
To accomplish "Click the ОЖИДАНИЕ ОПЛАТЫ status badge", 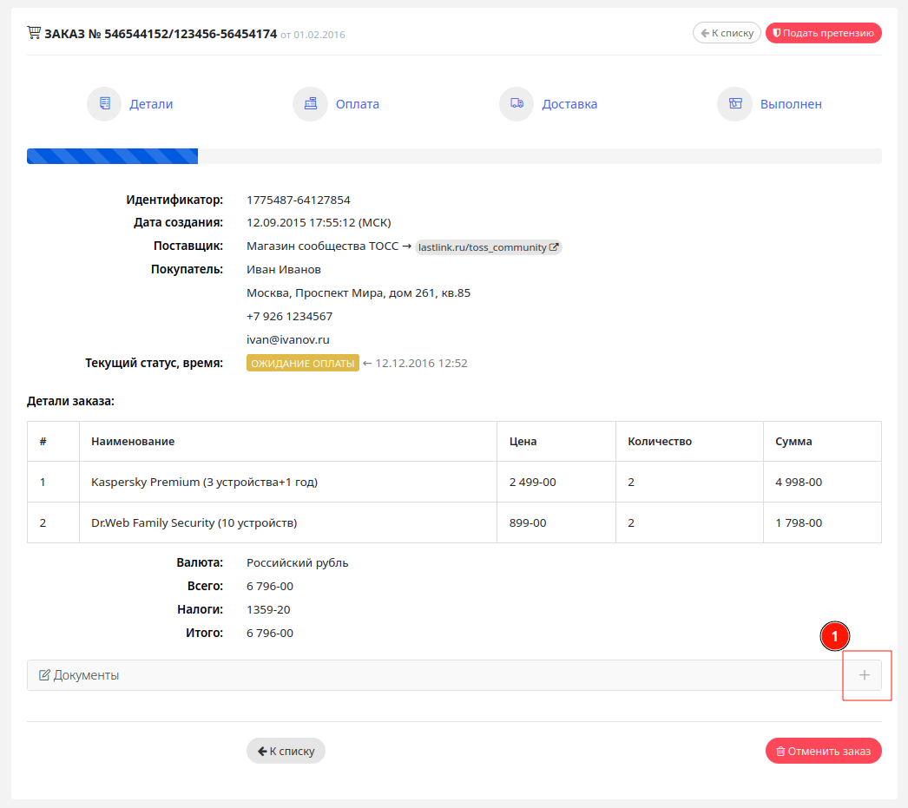I will [303, 363].
